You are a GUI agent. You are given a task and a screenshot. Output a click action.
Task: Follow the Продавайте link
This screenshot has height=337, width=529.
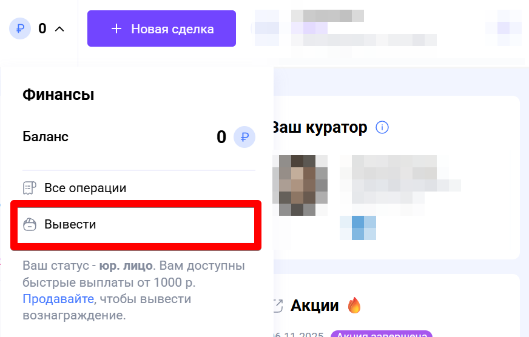point(58,299)
